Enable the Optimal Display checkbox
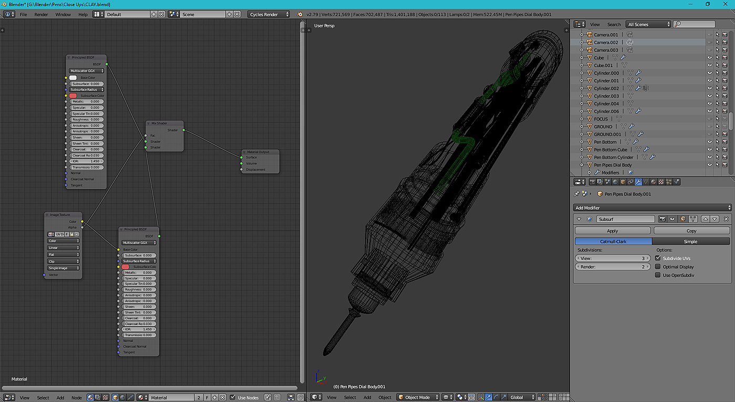The width and height of the screenshot is (735, 402). (x=658, y=267)
